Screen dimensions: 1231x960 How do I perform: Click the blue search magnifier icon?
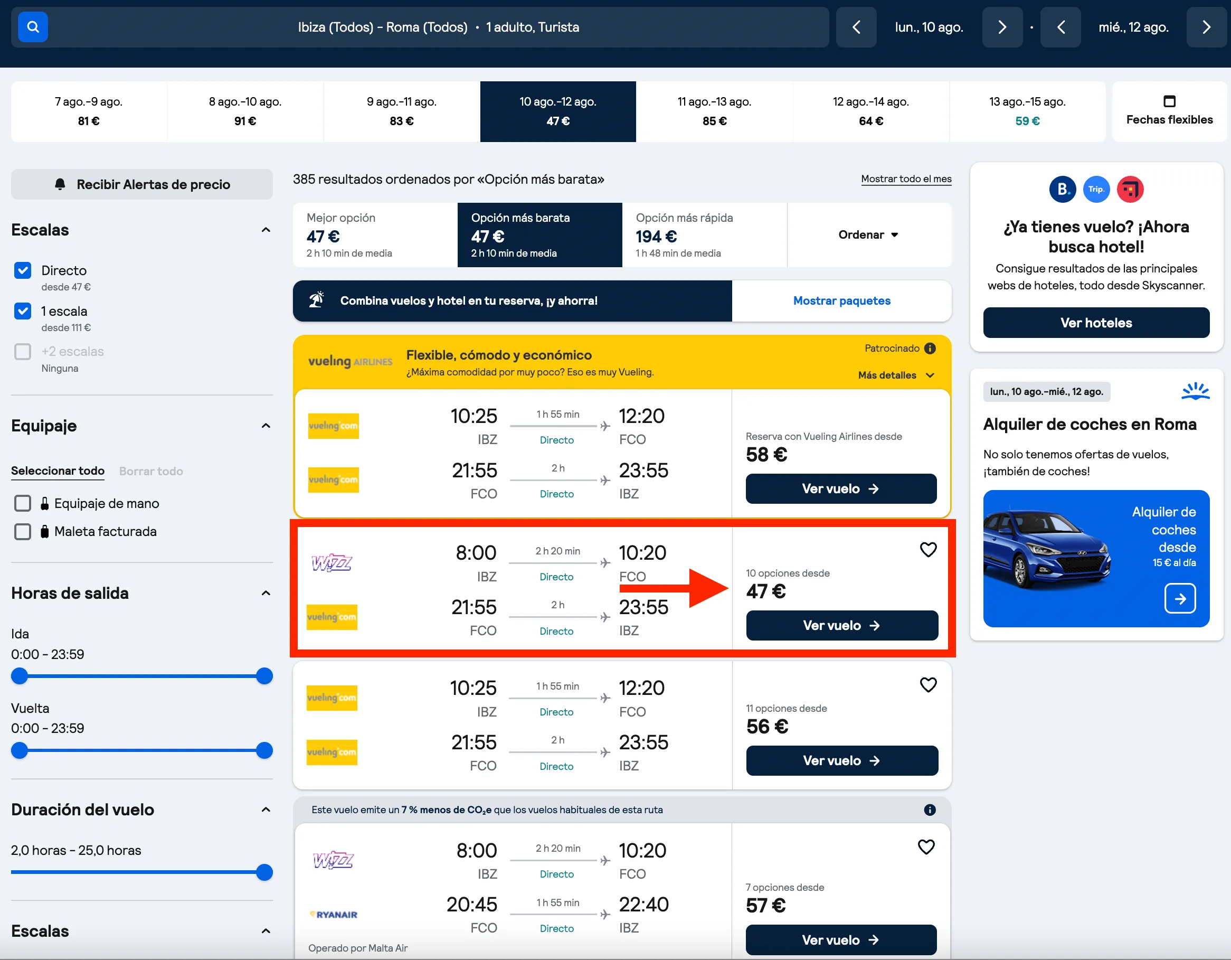click(33, 27)
